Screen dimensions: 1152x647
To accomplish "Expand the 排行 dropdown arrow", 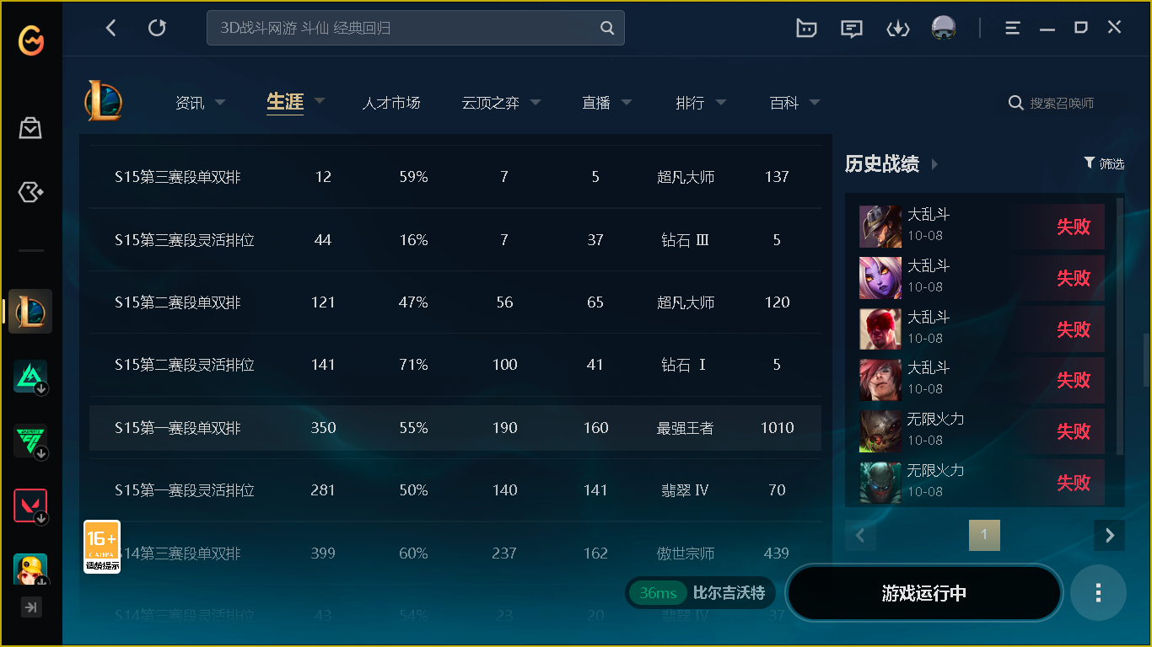I will 721,103.
